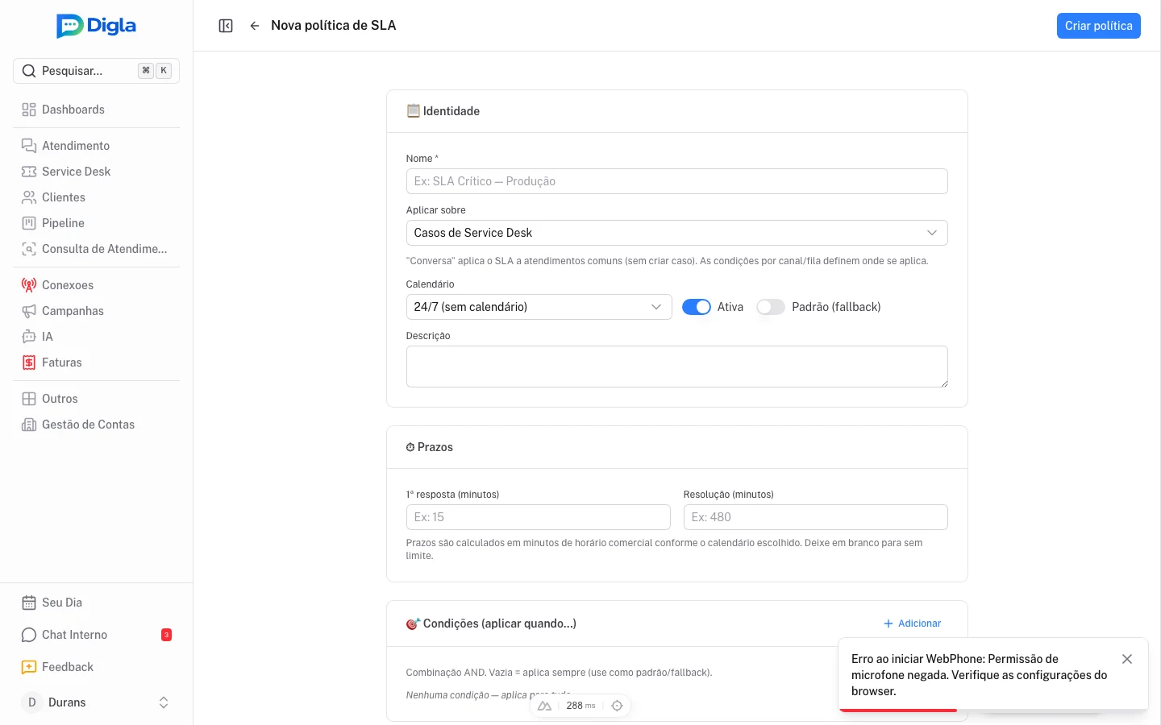Click the Descrição text area

[677, 367]
